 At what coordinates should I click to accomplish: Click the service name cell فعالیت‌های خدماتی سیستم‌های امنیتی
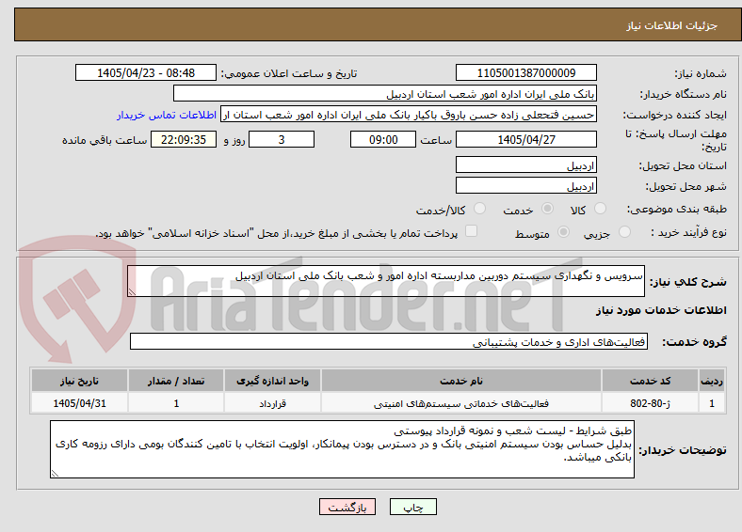pos(461,403)
